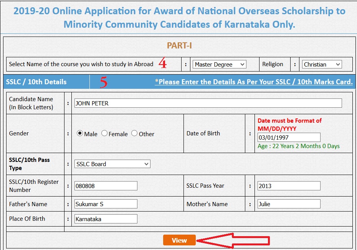Click the "Father's Name" label
Screen dimensions: 357x250
pyautogui.click(x=28, y=204)
